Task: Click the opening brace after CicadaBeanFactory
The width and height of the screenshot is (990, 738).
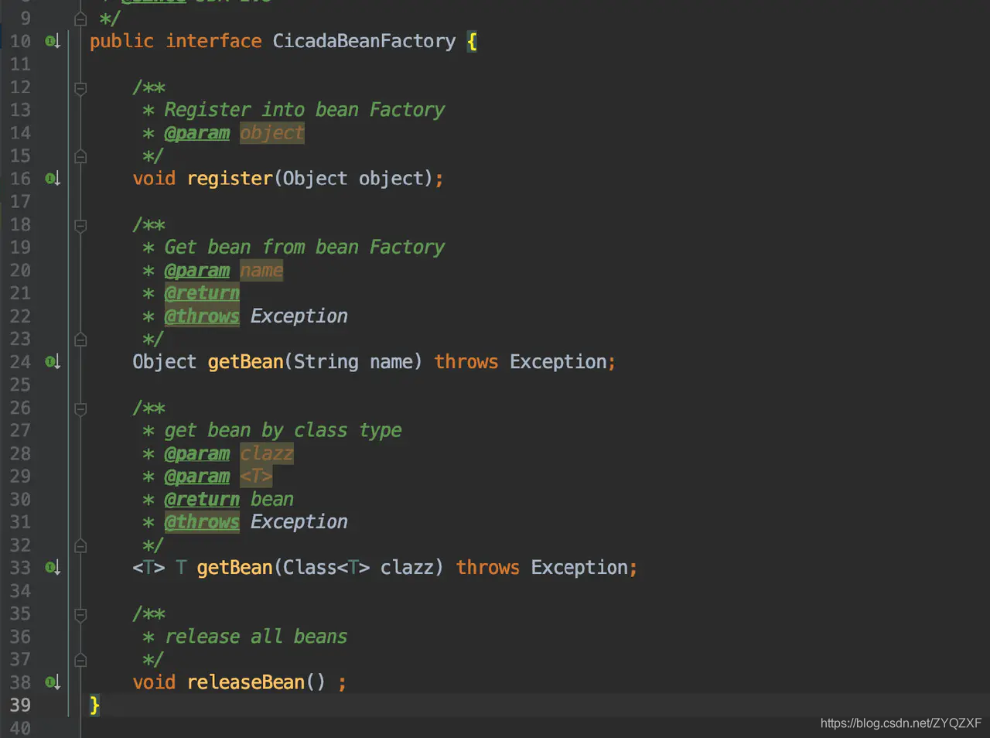Action: point(472,41)
